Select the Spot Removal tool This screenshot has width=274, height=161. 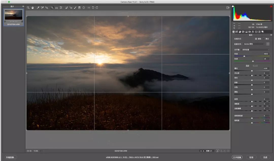66,8
